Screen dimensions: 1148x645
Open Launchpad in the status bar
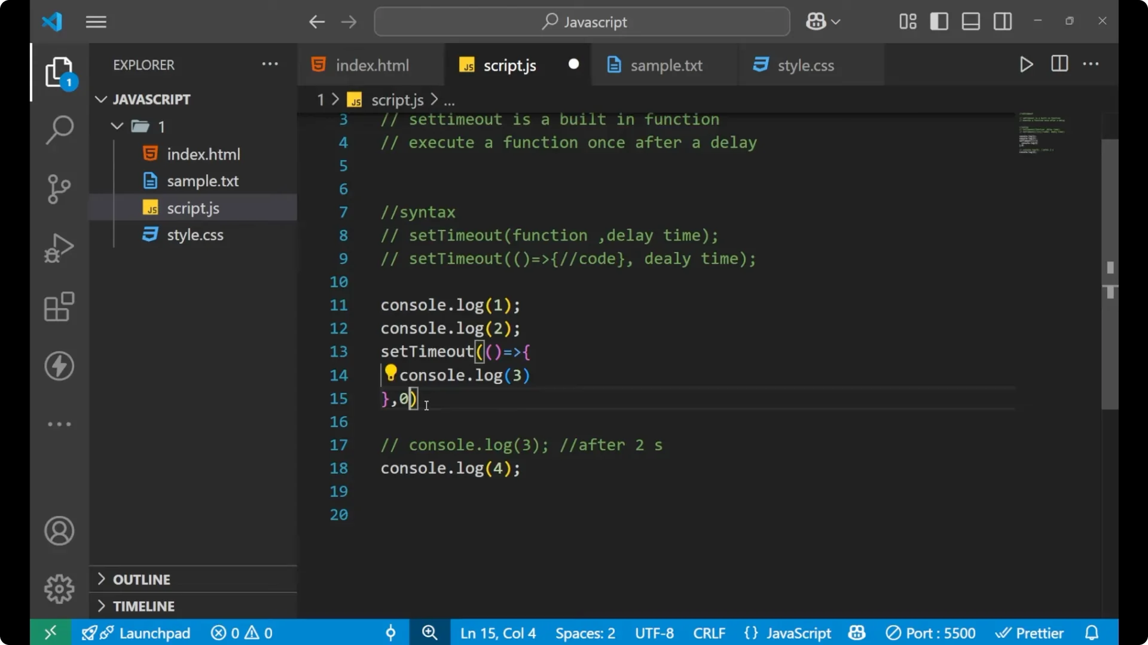click(153, 632)
